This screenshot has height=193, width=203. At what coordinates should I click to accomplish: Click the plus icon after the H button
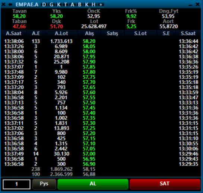click(x=101, y=5)
